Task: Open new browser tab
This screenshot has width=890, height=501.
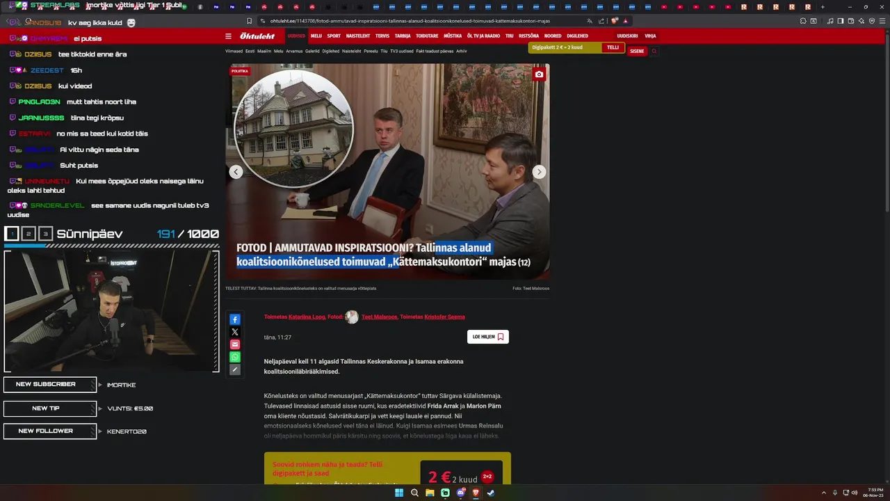Action: 823,7
